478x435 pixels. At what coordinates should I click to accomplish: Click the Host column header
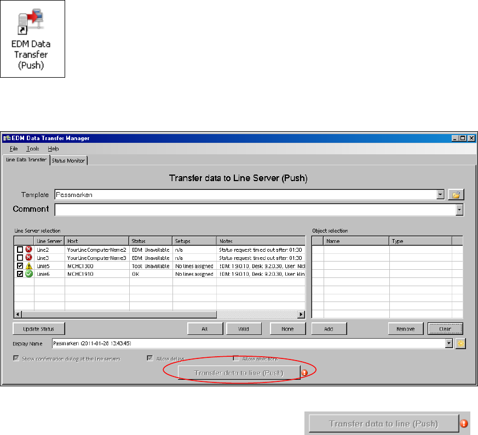[x=96, y=241]
